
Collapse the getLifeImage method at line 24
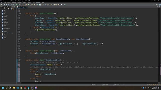[x=20, y=13]
